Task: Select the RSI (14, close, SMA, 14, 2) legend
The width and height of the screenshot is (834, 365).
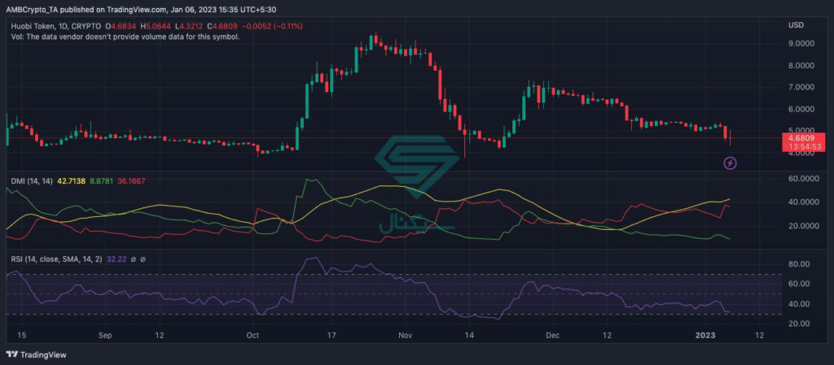Action: point(55,259)
